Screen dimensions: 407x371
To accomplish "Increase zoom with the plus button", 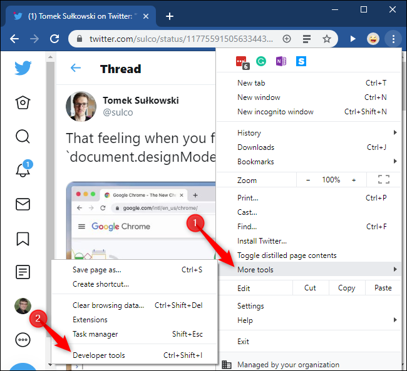I will coord(354,180).
